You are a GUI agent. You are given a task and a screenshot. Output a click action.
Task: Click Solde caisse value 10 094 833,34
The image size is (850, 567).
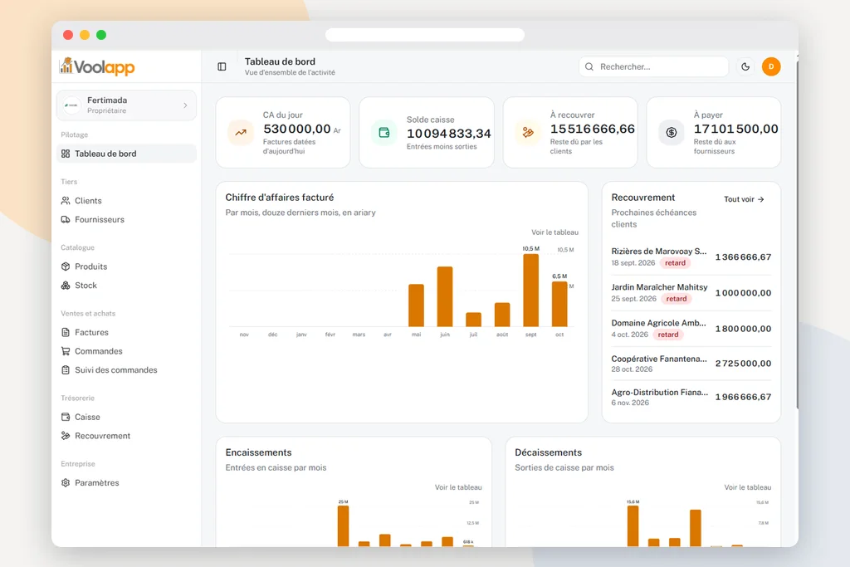[449, 134]
